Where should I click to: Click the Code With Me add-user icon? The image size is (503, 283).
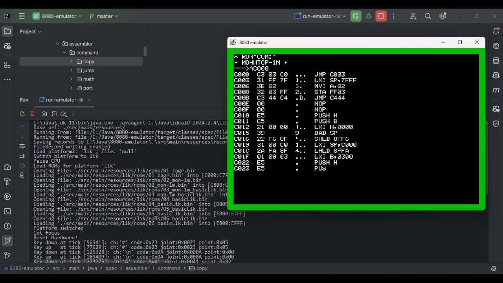(x=413, y=16)
